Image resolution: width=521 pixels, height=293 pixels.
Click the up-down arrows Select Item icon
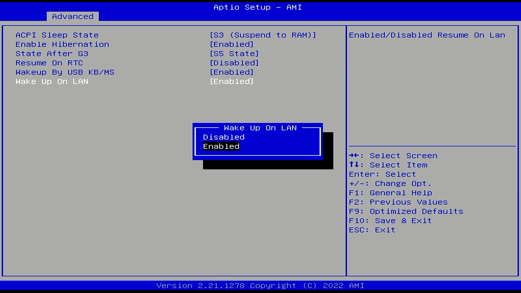[x=354, y=165]
